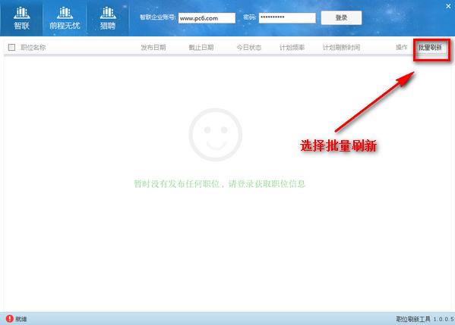Switch to the 猎聘 tab
Screen dimensions: 455x325
tap(108, 18)
